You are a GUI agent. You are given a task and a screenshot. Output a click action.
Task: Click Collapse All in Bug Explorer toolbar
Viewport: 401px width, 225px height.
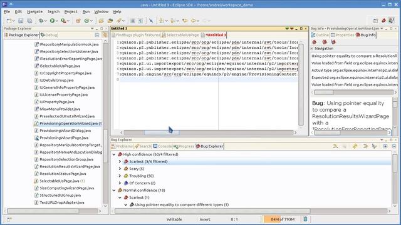pos(394,146)
